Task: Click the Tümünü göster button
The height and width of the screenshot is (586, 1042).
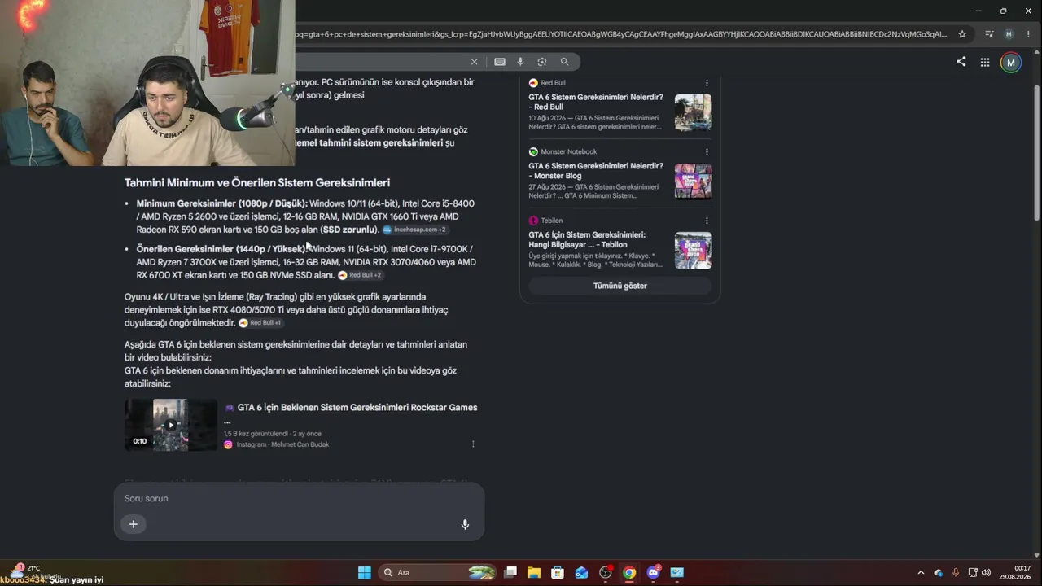Action: tap(620, 286)
